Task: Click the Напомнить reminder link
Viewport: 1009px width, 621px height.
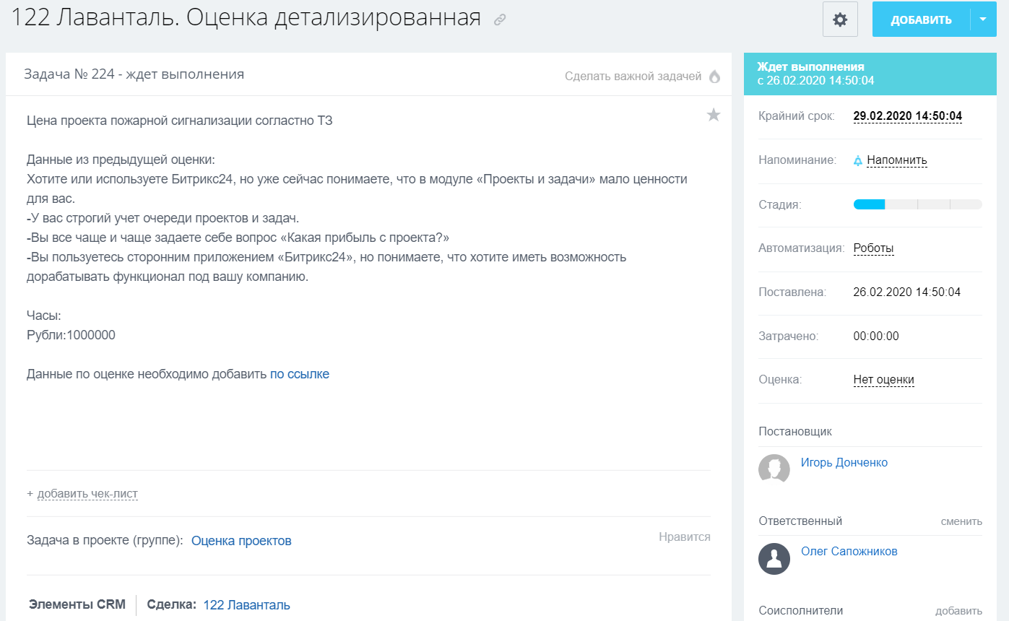Action: [896, 160]
